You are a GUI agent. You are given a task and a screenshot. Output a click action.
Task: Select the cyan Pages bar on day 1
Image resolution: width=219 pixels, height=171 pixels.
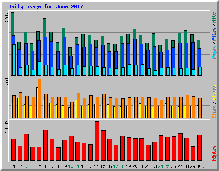[14, 60]
